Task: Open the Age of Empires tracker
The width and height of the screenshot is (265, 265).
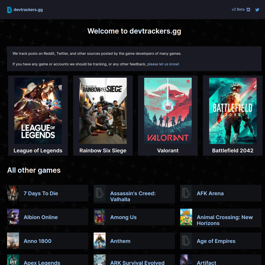Action: pos(216,241)
